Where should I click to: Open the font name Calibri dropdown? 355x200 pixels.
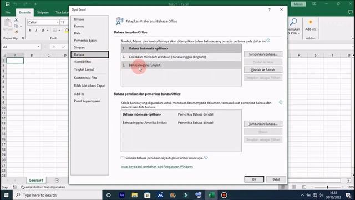click(58, 22)
